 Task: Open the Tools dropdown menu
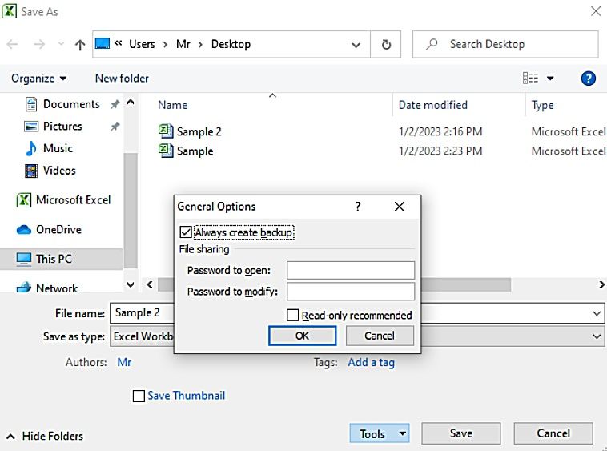click(x=380, y=433)
